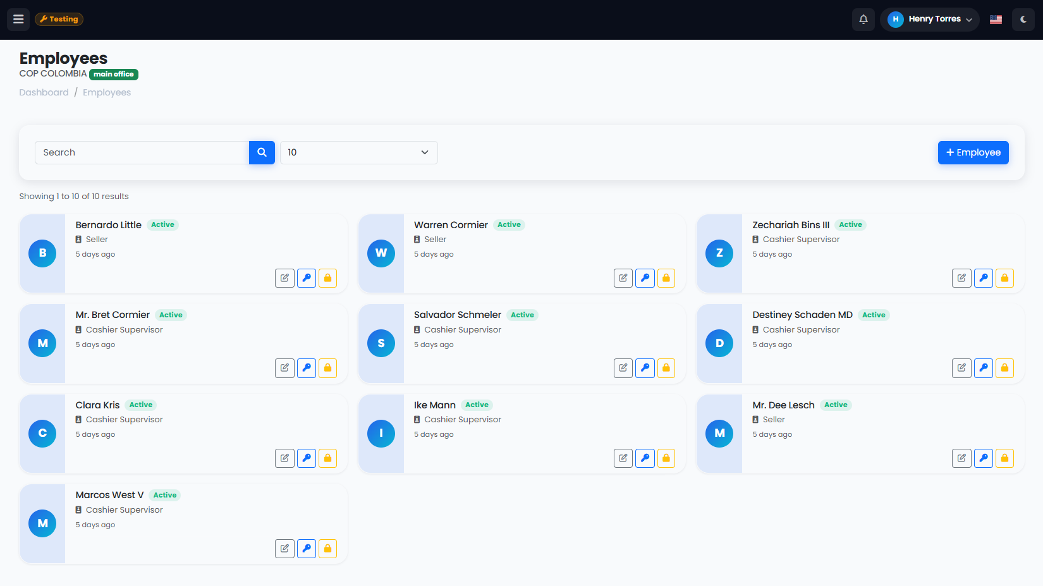The height and width of the screenshot is (586, 1043).
Task: Lock Warren Cormier's account
Action: pos(666,278)
